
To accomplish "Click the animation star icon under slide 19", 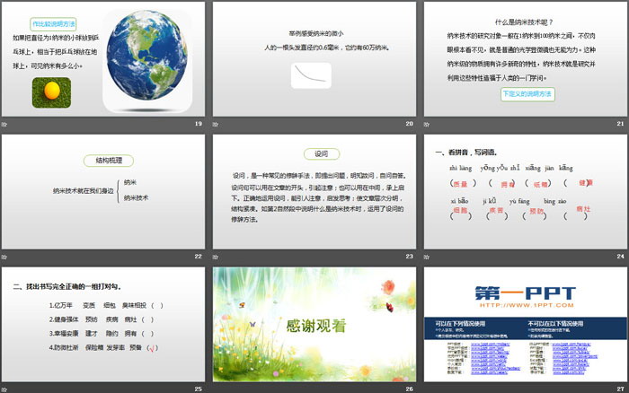I will [4, 123].
